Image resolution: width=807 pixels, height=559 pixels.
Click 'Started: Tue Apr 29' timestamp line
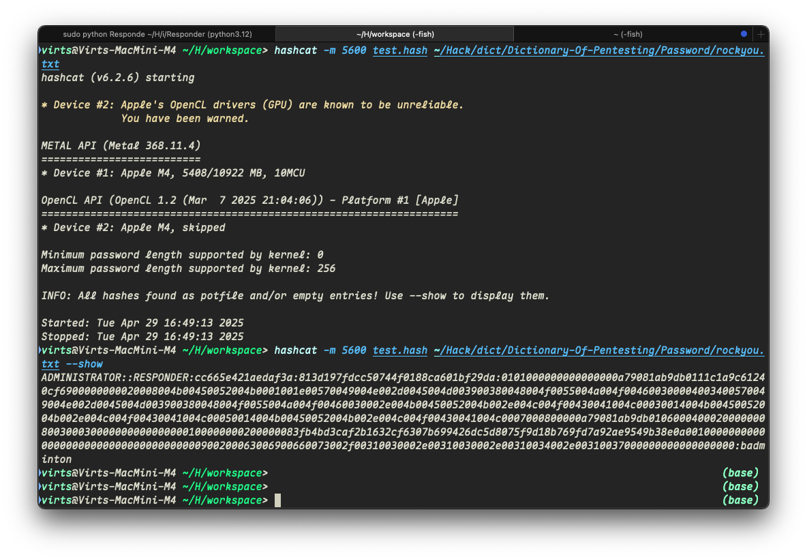(142, 323)
